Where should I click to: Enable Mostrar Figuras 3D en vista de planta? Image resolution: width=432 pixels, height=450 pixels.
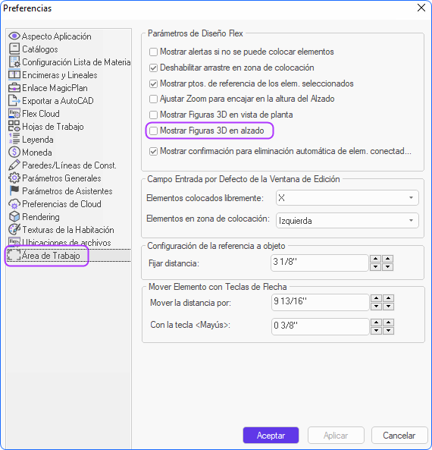point(153,115)
